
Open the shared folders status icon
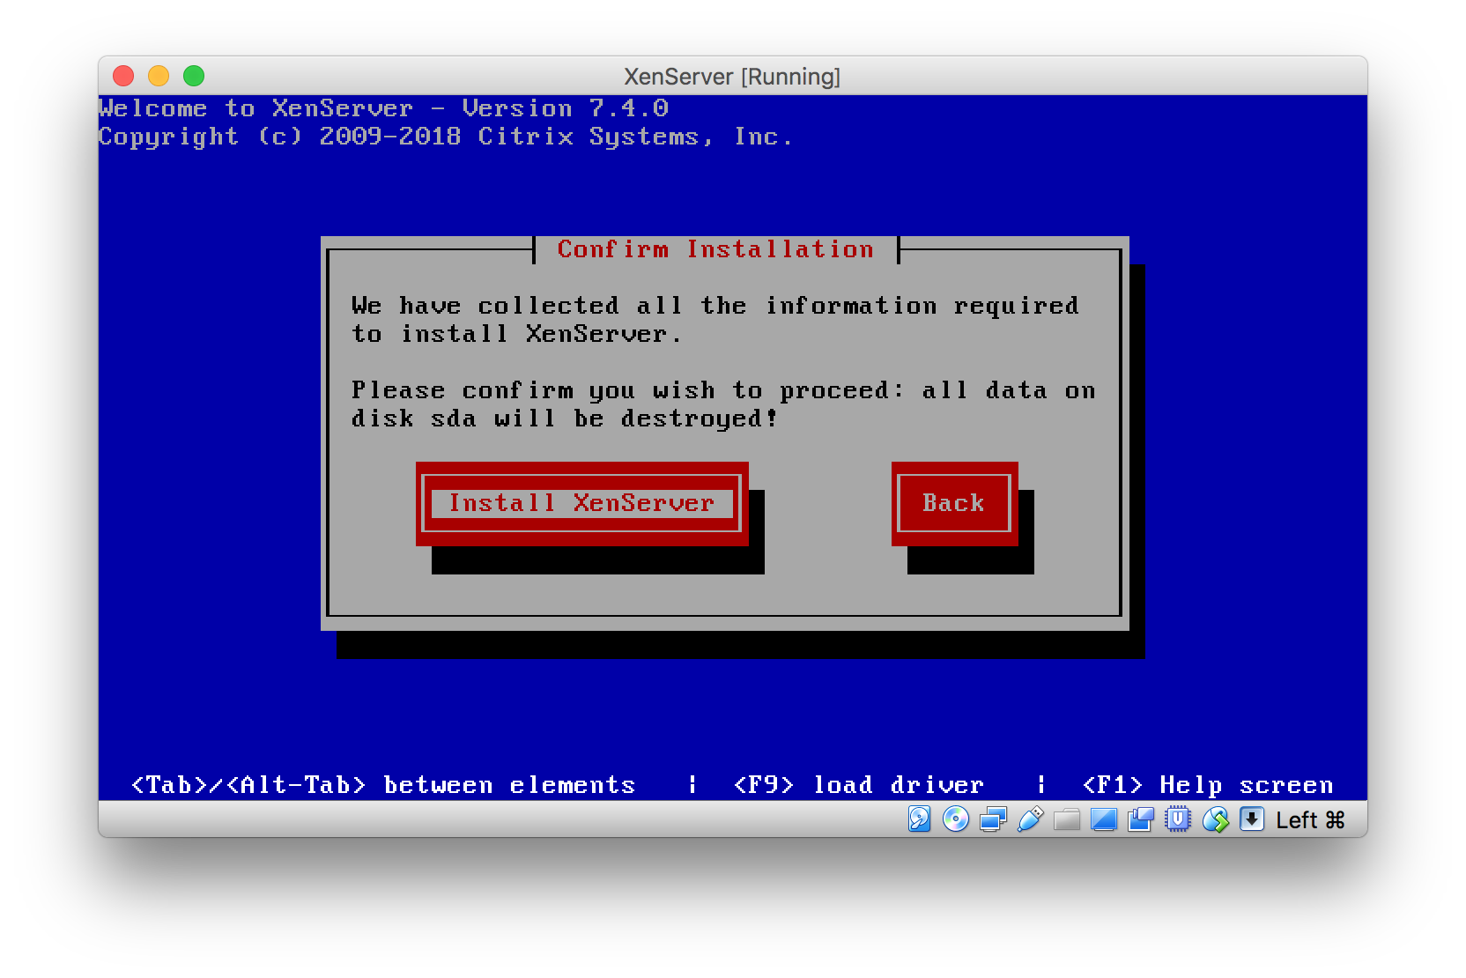[x=1067, y=819]
